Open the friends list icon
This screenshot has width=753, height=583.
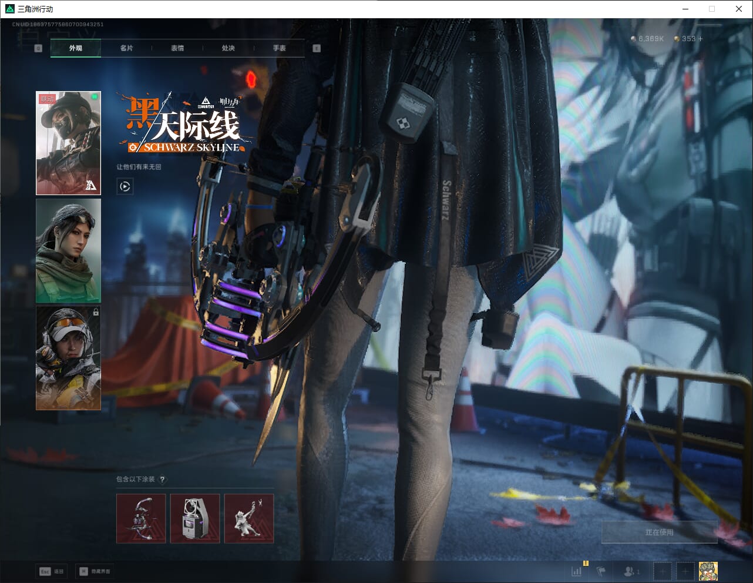coord(631,571)
